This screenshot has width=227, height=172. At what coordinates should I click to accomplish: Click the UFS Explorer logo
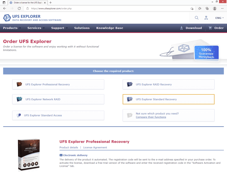tap(32, 18)
